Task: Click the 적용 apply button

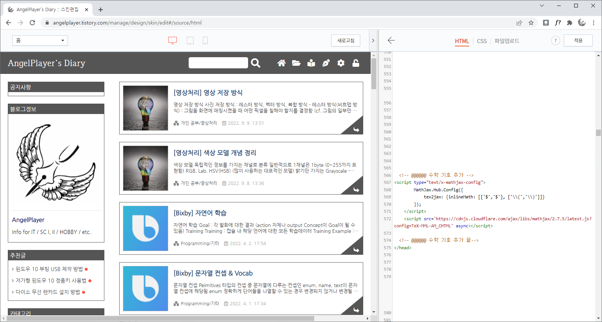Action: (578, 40)
